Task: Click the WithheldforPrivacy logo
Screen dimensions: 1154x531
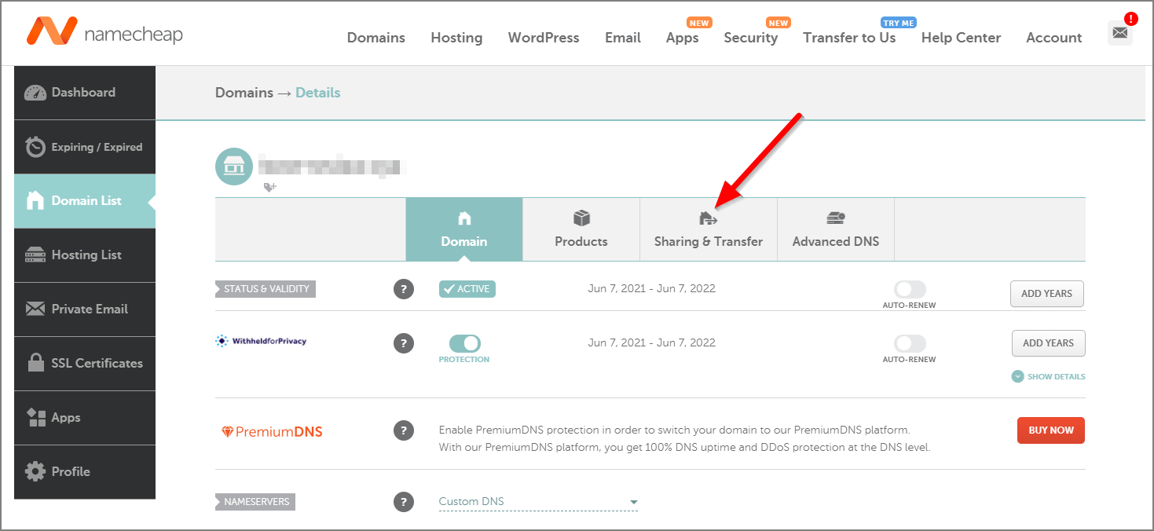Action: (261, 341)
